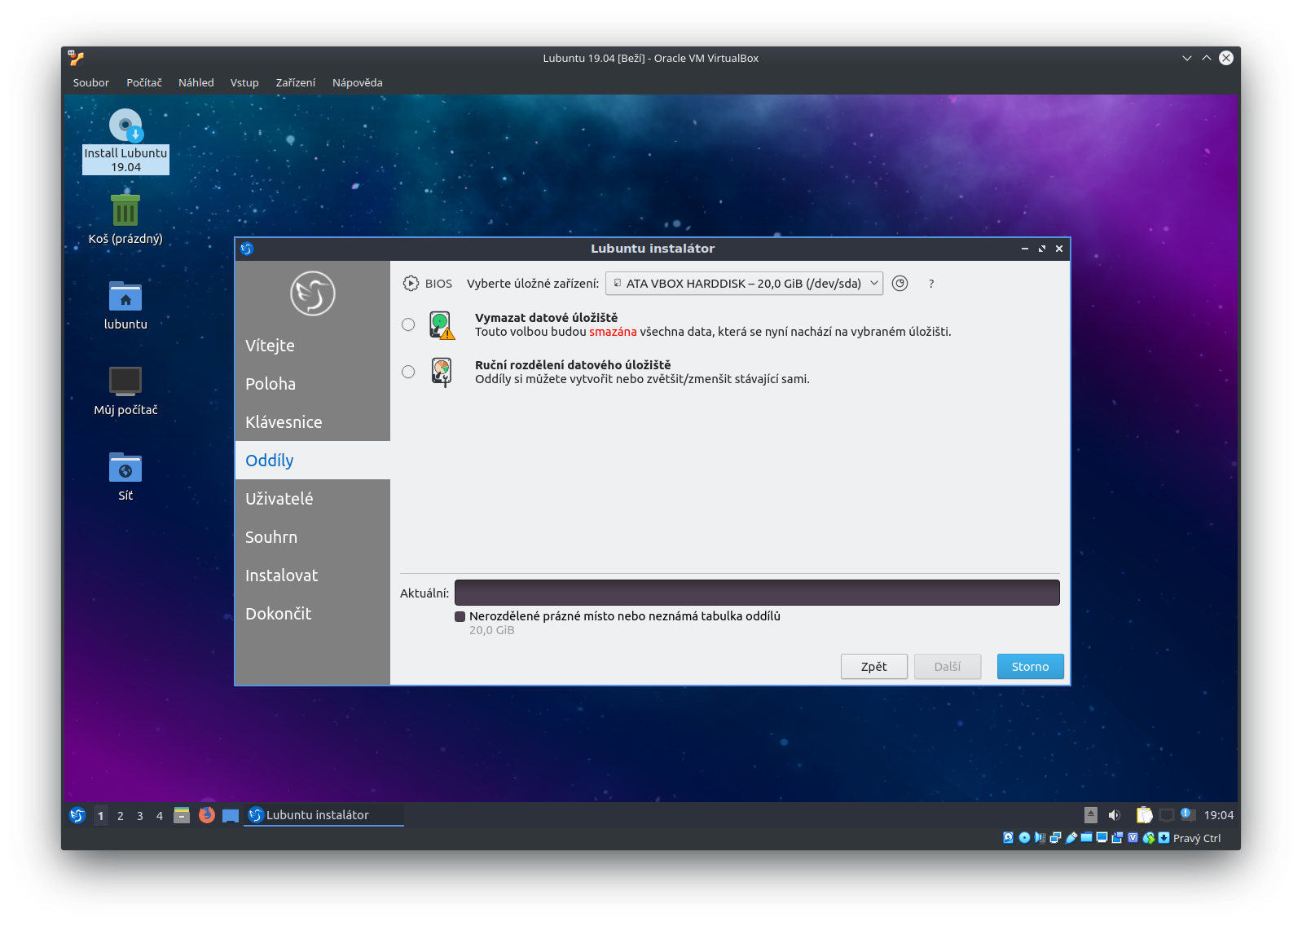Click the unpartitioned space legend color square
The width and height of the screenshot is (1302, 926).
coord(460,616)
